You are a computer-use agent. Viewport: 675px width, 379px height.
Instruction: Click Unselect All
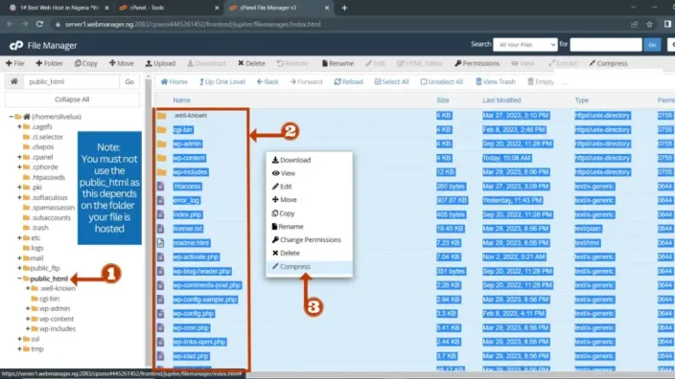442,81
